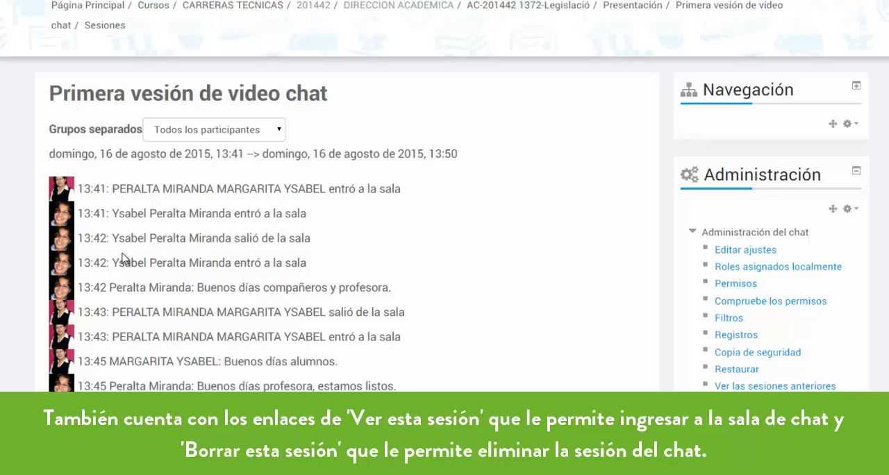Click avatar beside Buenos días alumnos message

click(61, 361)
